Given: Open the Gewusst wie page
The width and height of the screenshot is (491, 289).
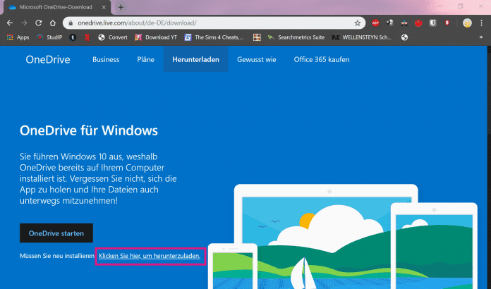Looking at the screenshot, I should 257,59.
